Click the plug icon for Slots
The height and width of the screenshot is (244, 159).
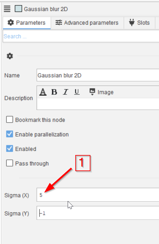132,22
